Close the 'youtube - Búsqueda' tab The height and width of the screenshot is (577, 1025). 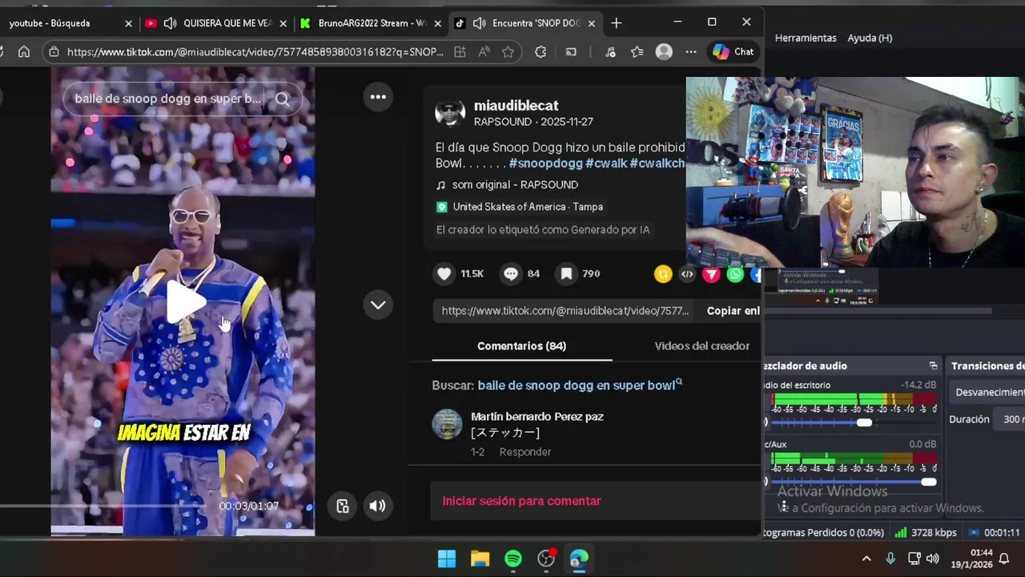coord(128,23)
